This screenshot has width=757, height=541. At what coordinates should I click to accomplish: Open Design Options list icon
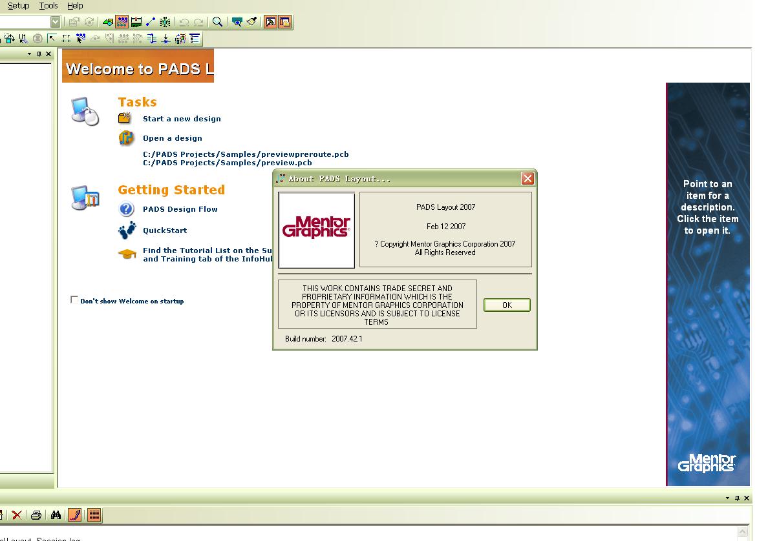point(195,39)
